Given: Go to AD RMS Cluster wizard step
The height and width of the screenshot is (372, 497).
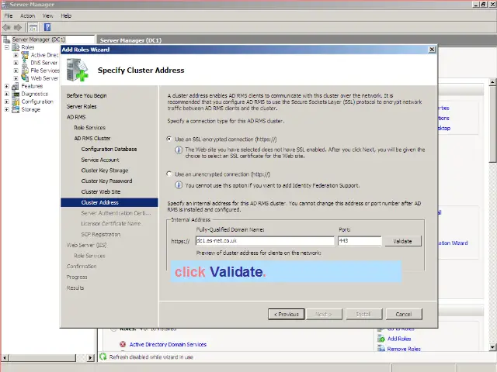Looking at the screenshot, I should point(92,138).
